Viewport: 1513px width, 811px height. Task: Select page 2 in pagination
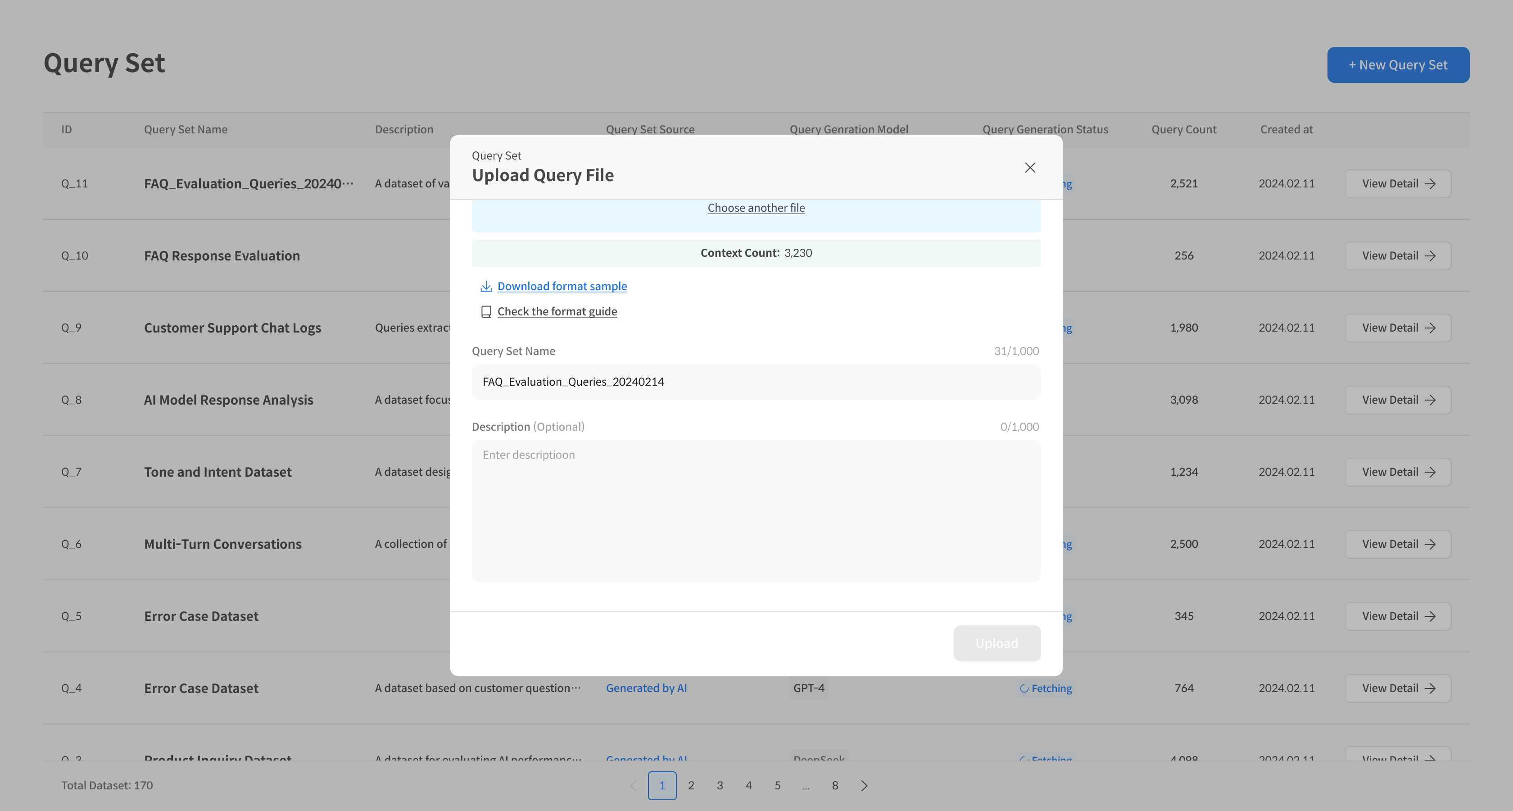point(691,786)
